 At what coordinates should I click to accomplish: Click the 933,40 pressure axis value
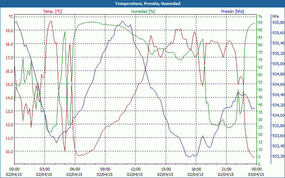(x=278, y=146)
